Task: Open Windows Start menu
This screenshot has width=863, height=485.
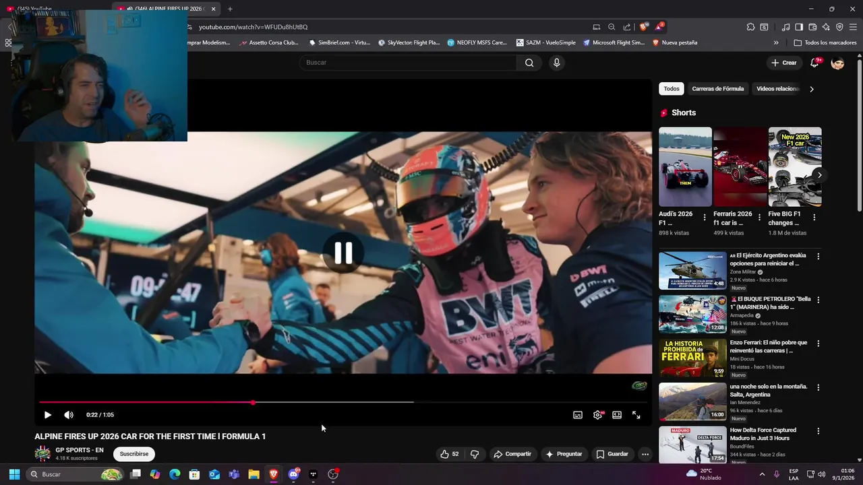Action: (x=14, y=474)
